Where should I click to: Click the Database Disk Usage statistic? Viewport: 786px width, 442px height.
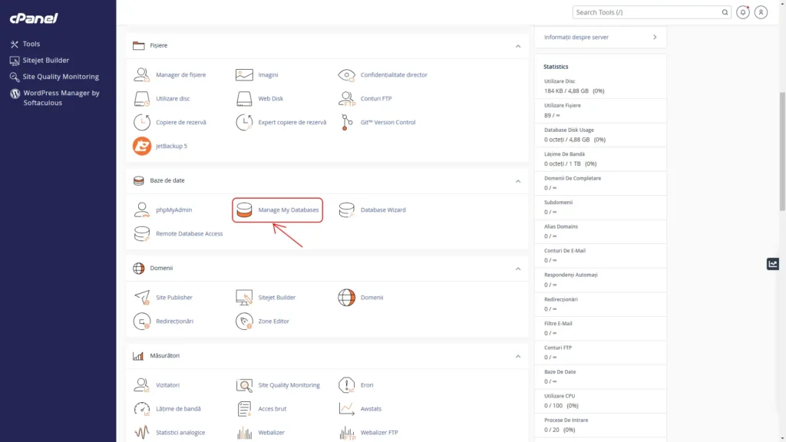600,135
